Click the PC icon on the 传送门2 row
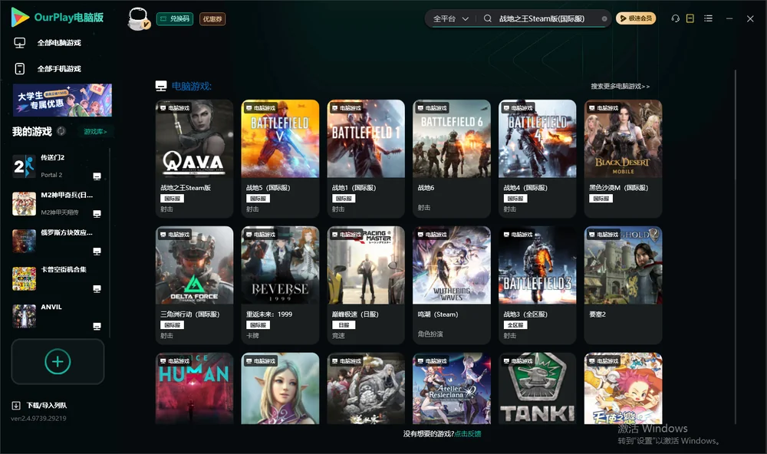 pos(97,176)
